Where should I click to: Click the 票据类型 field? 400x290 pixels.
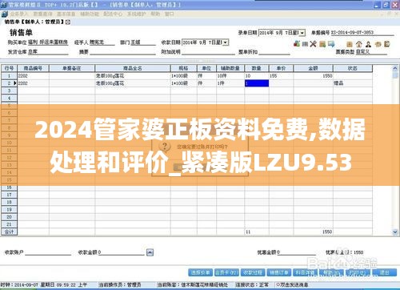click(x=371, y=52)
